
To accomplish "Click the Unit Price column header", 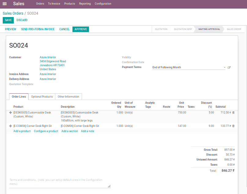I will 181,105.
